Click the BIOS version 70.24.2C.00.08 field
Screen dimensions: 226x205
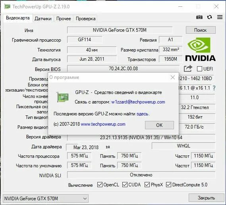pyautogui.click(x=123, y=69)
